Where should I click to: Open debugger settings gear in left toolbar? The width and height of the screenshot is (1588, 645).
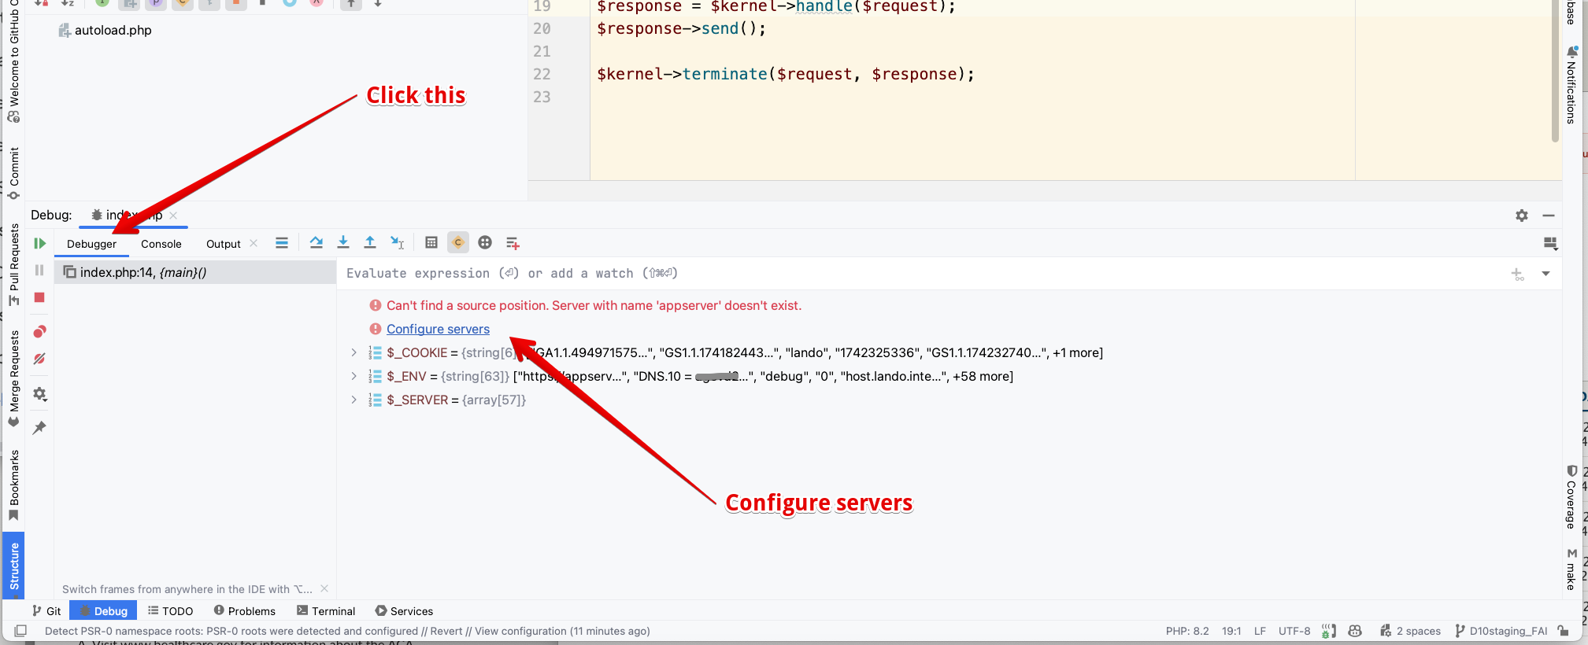39,394
